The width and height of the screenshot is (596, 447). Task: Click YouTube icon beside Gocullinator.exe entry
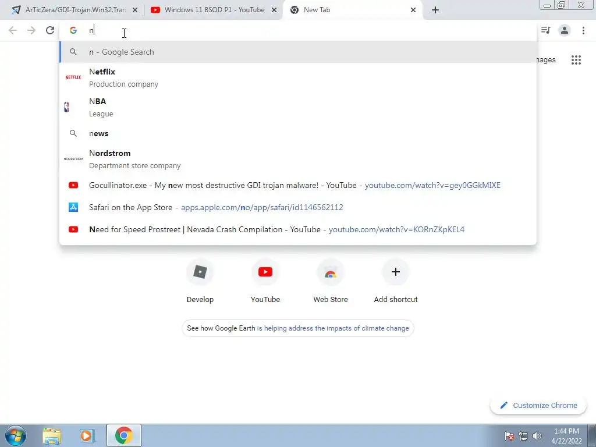73,185
